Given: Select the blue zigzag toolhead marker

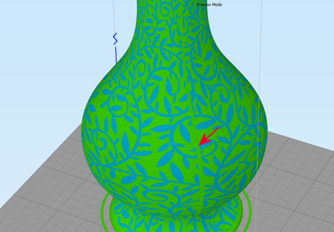Looking at the screenshot, I should coord(115,39).
